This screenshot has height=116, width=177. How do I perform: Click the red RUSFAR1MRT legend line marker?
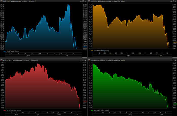click(5, 110)
